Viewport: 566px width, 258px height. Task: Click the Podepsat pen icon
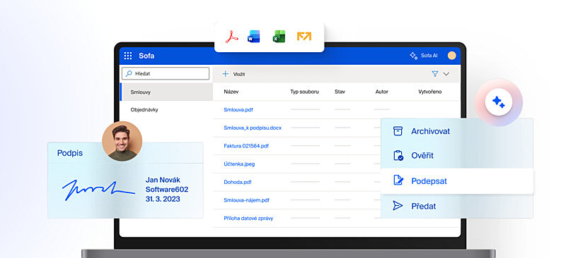(398, 180)
